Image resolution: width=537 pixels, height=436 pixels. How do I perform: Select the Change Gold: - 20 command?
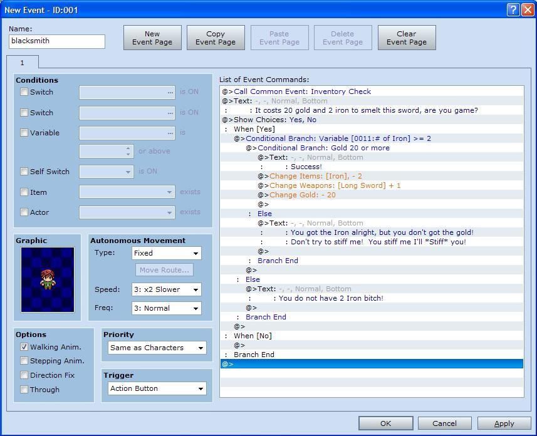coord(372,195)
